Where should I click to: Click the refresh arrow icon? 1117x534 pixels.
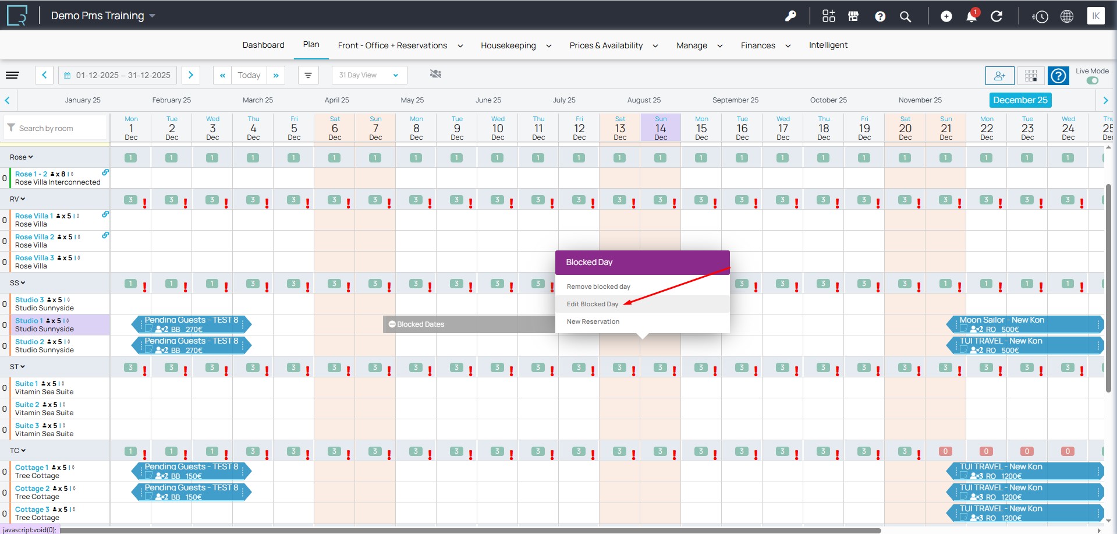coord(997,16)
